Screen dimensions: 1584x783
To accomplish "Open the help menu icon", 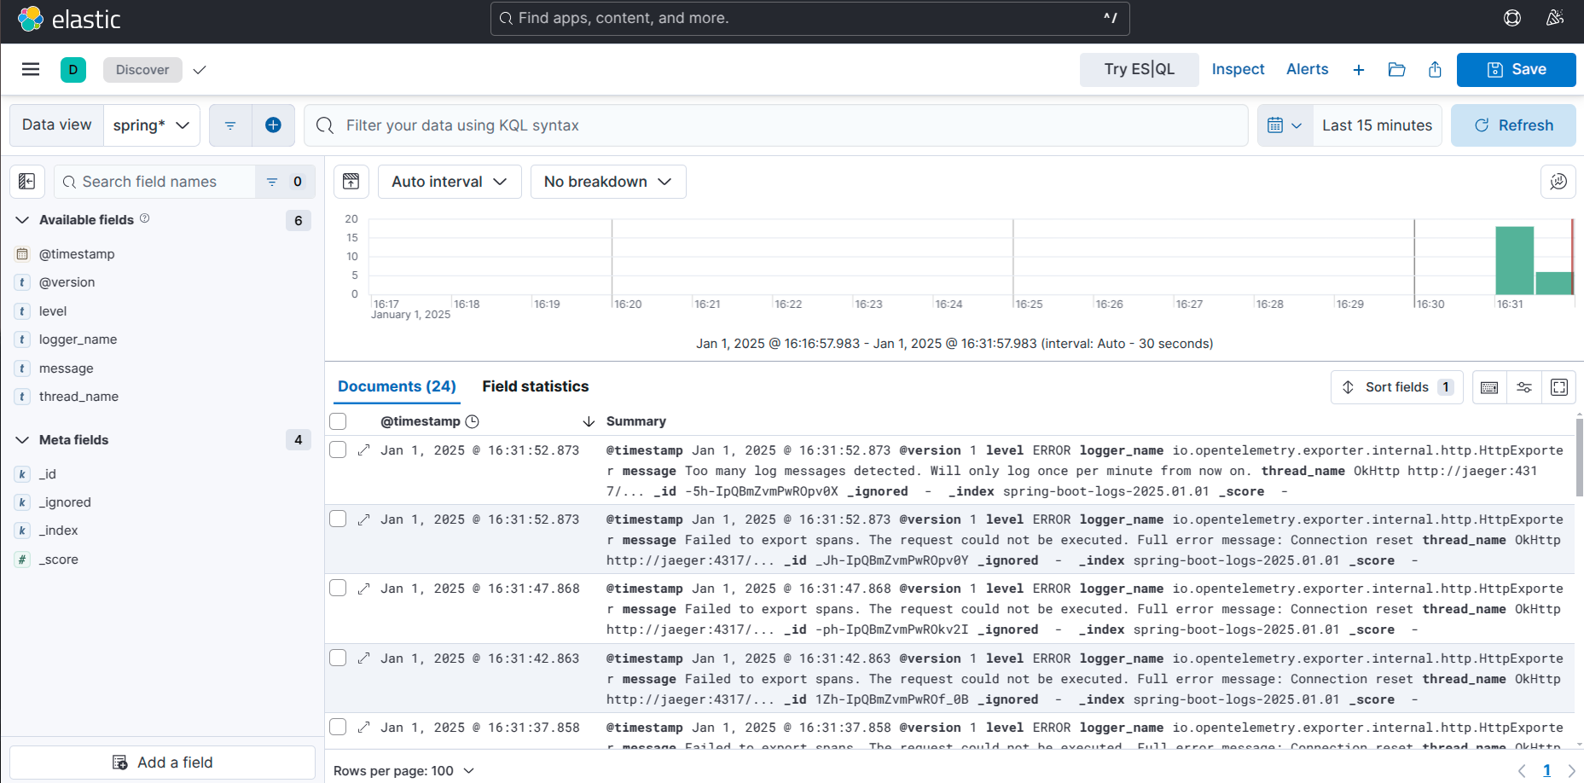I will (x=1512, y=18).
